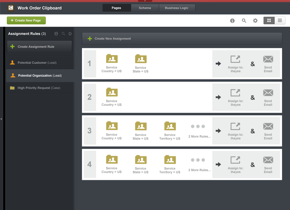Click Service Country folder icon in row 4

112,159
